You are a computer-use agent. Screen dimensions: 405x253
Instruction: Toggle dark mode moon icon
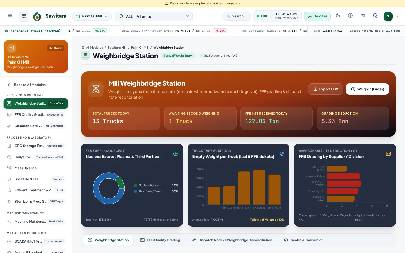338,16
